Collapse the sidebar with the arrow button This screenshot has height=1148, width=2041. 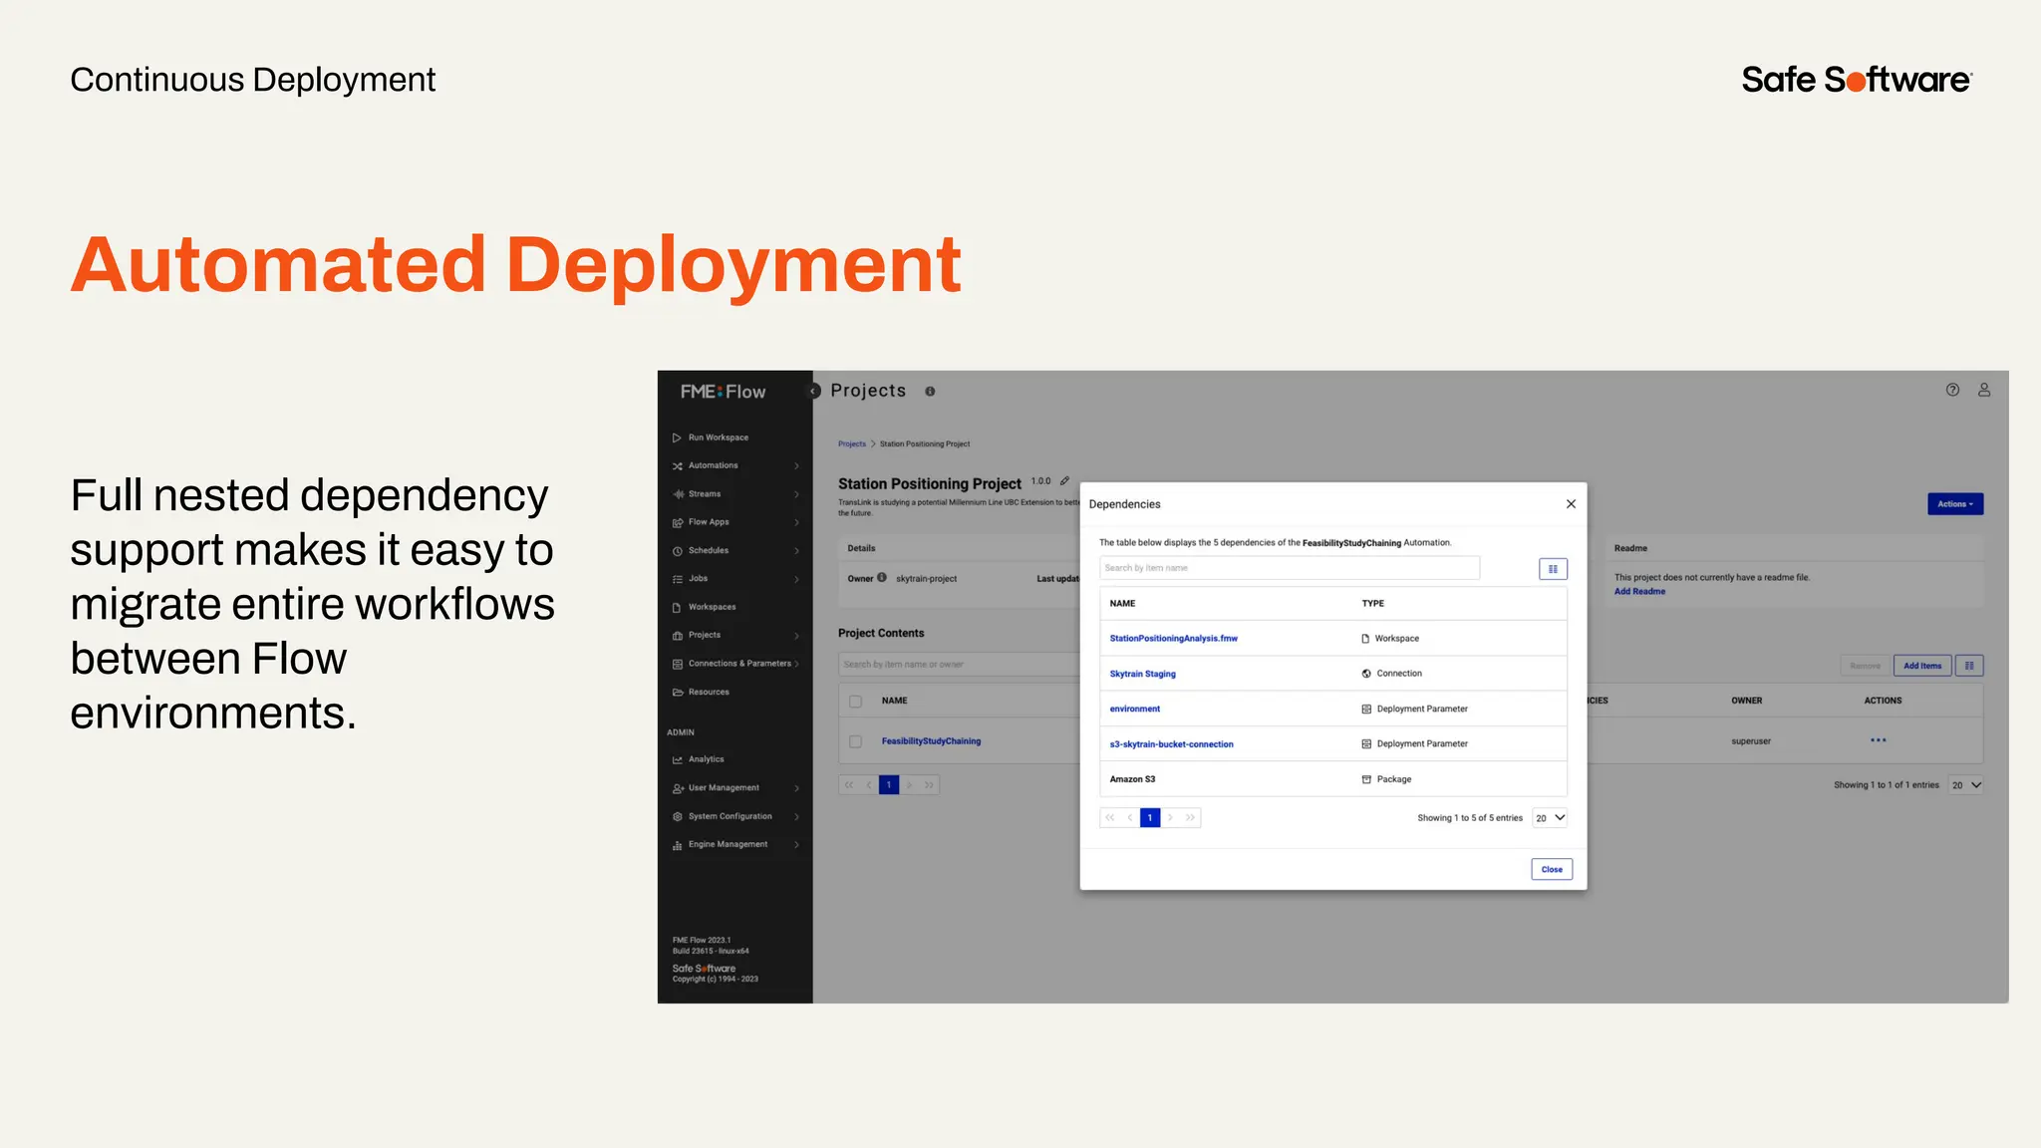813,391
